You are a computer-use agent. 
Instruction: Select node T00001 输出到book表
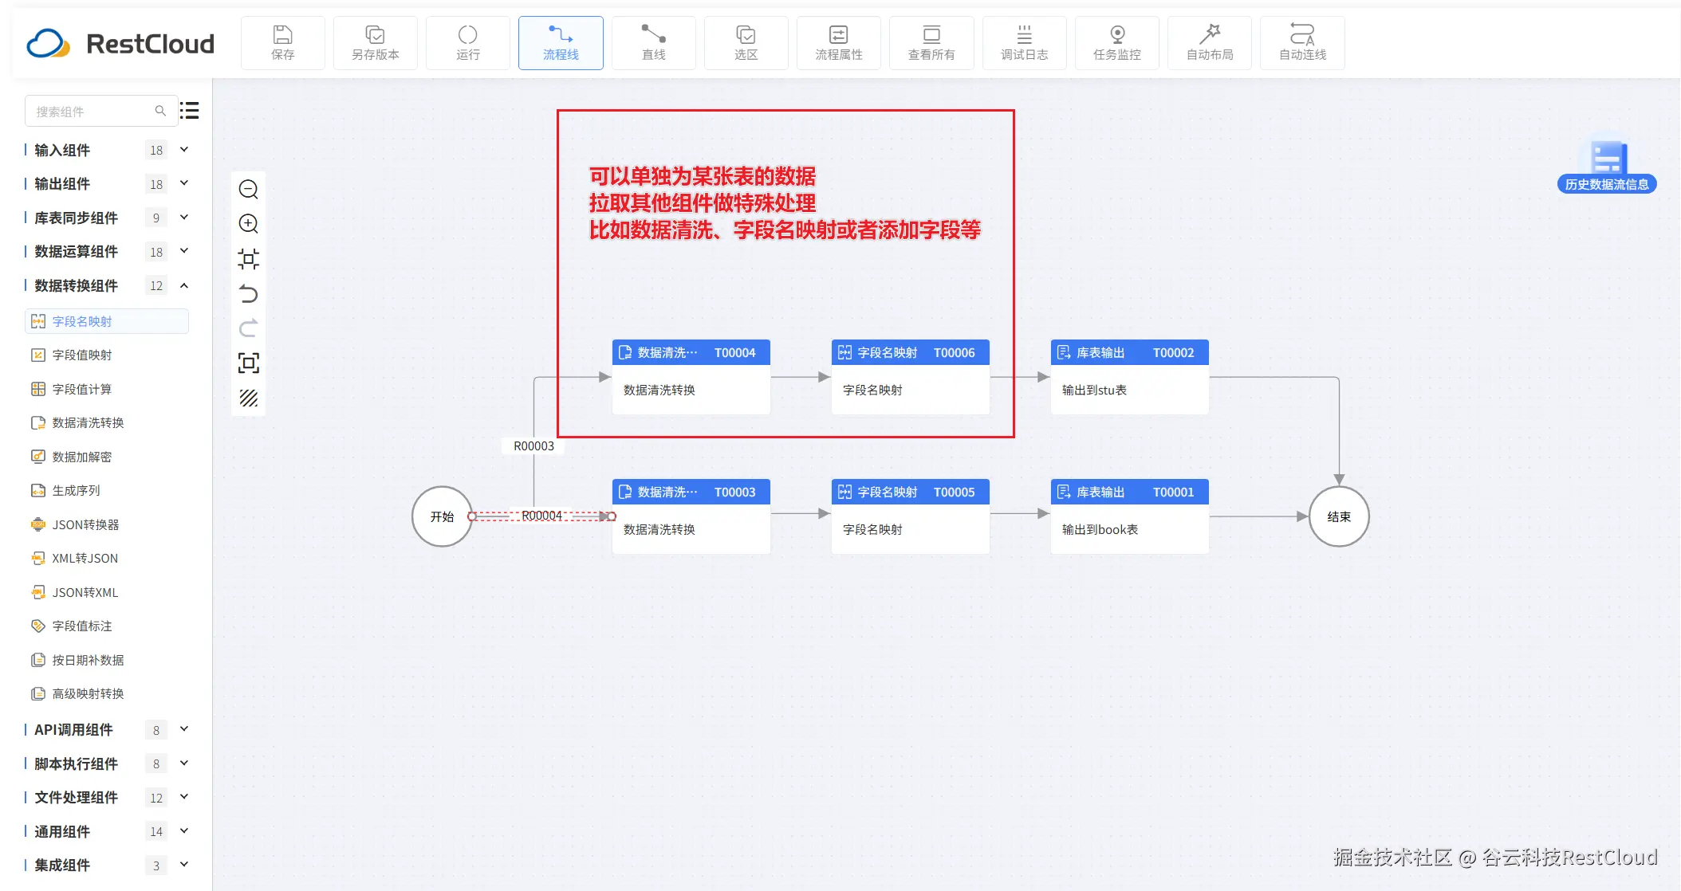click(x=1130, y=516)
